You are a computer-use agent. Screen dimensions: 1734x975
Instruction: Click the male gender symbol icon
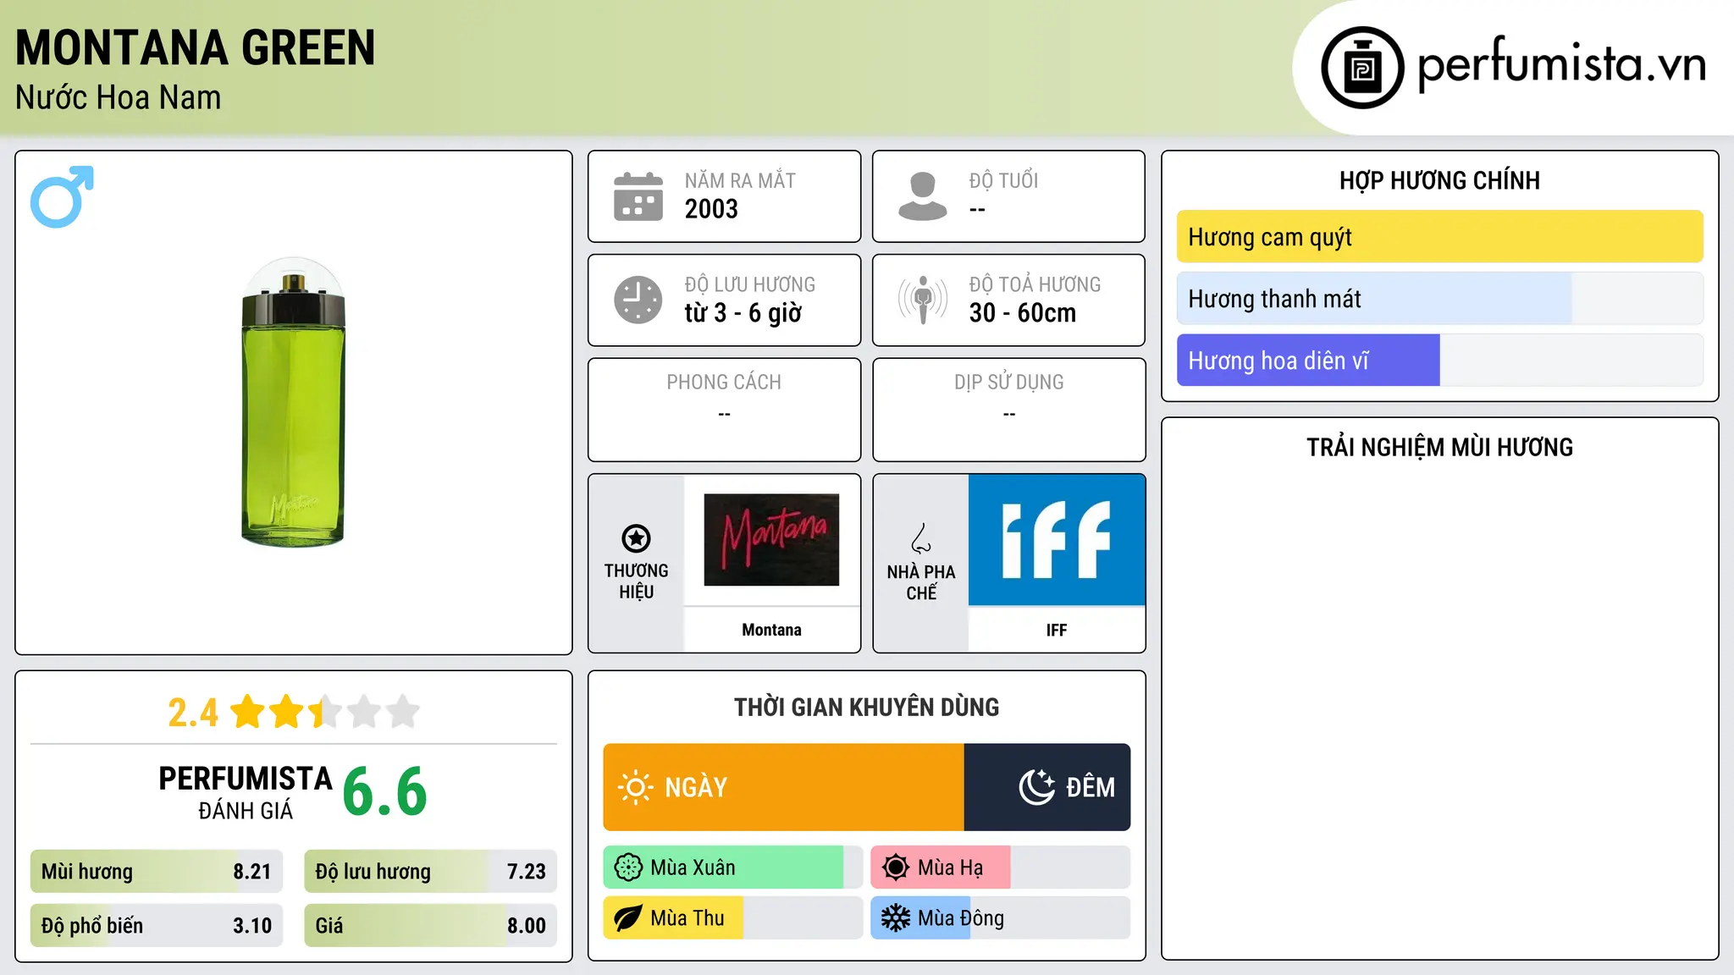pyautogui.click(x=62, y=196)
